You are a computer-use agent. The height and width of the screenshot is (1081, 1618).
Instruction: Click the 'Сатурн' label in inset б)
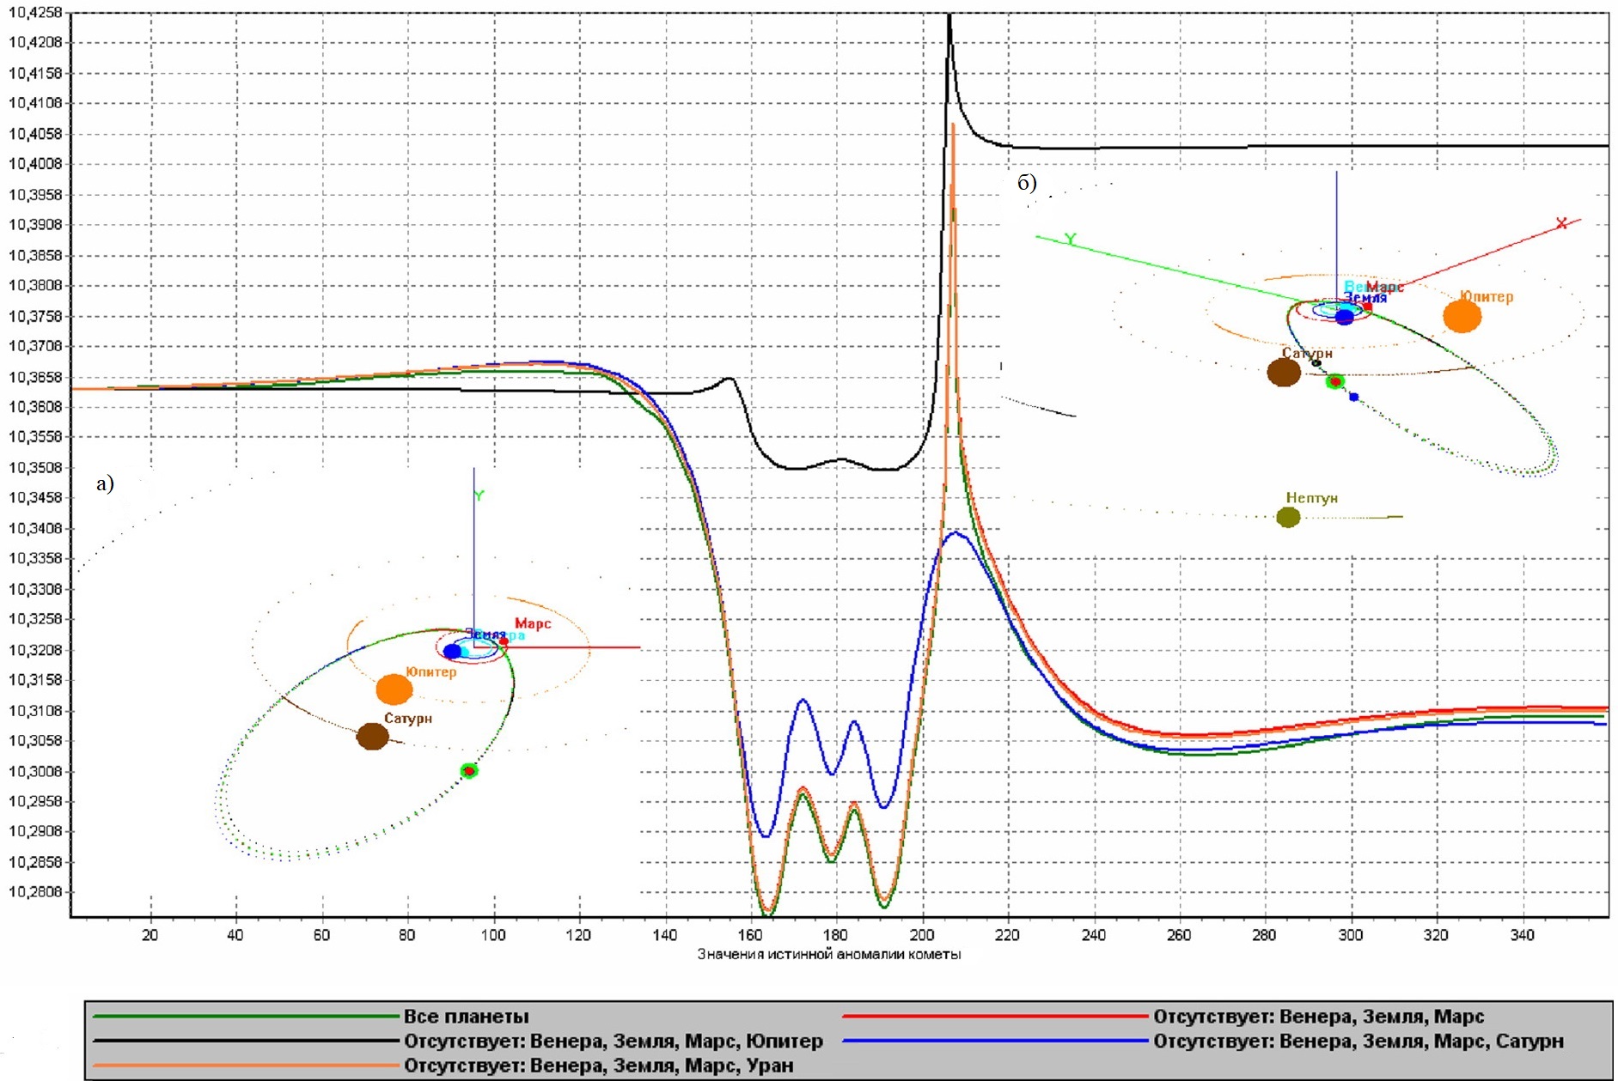coord(1307,353)
